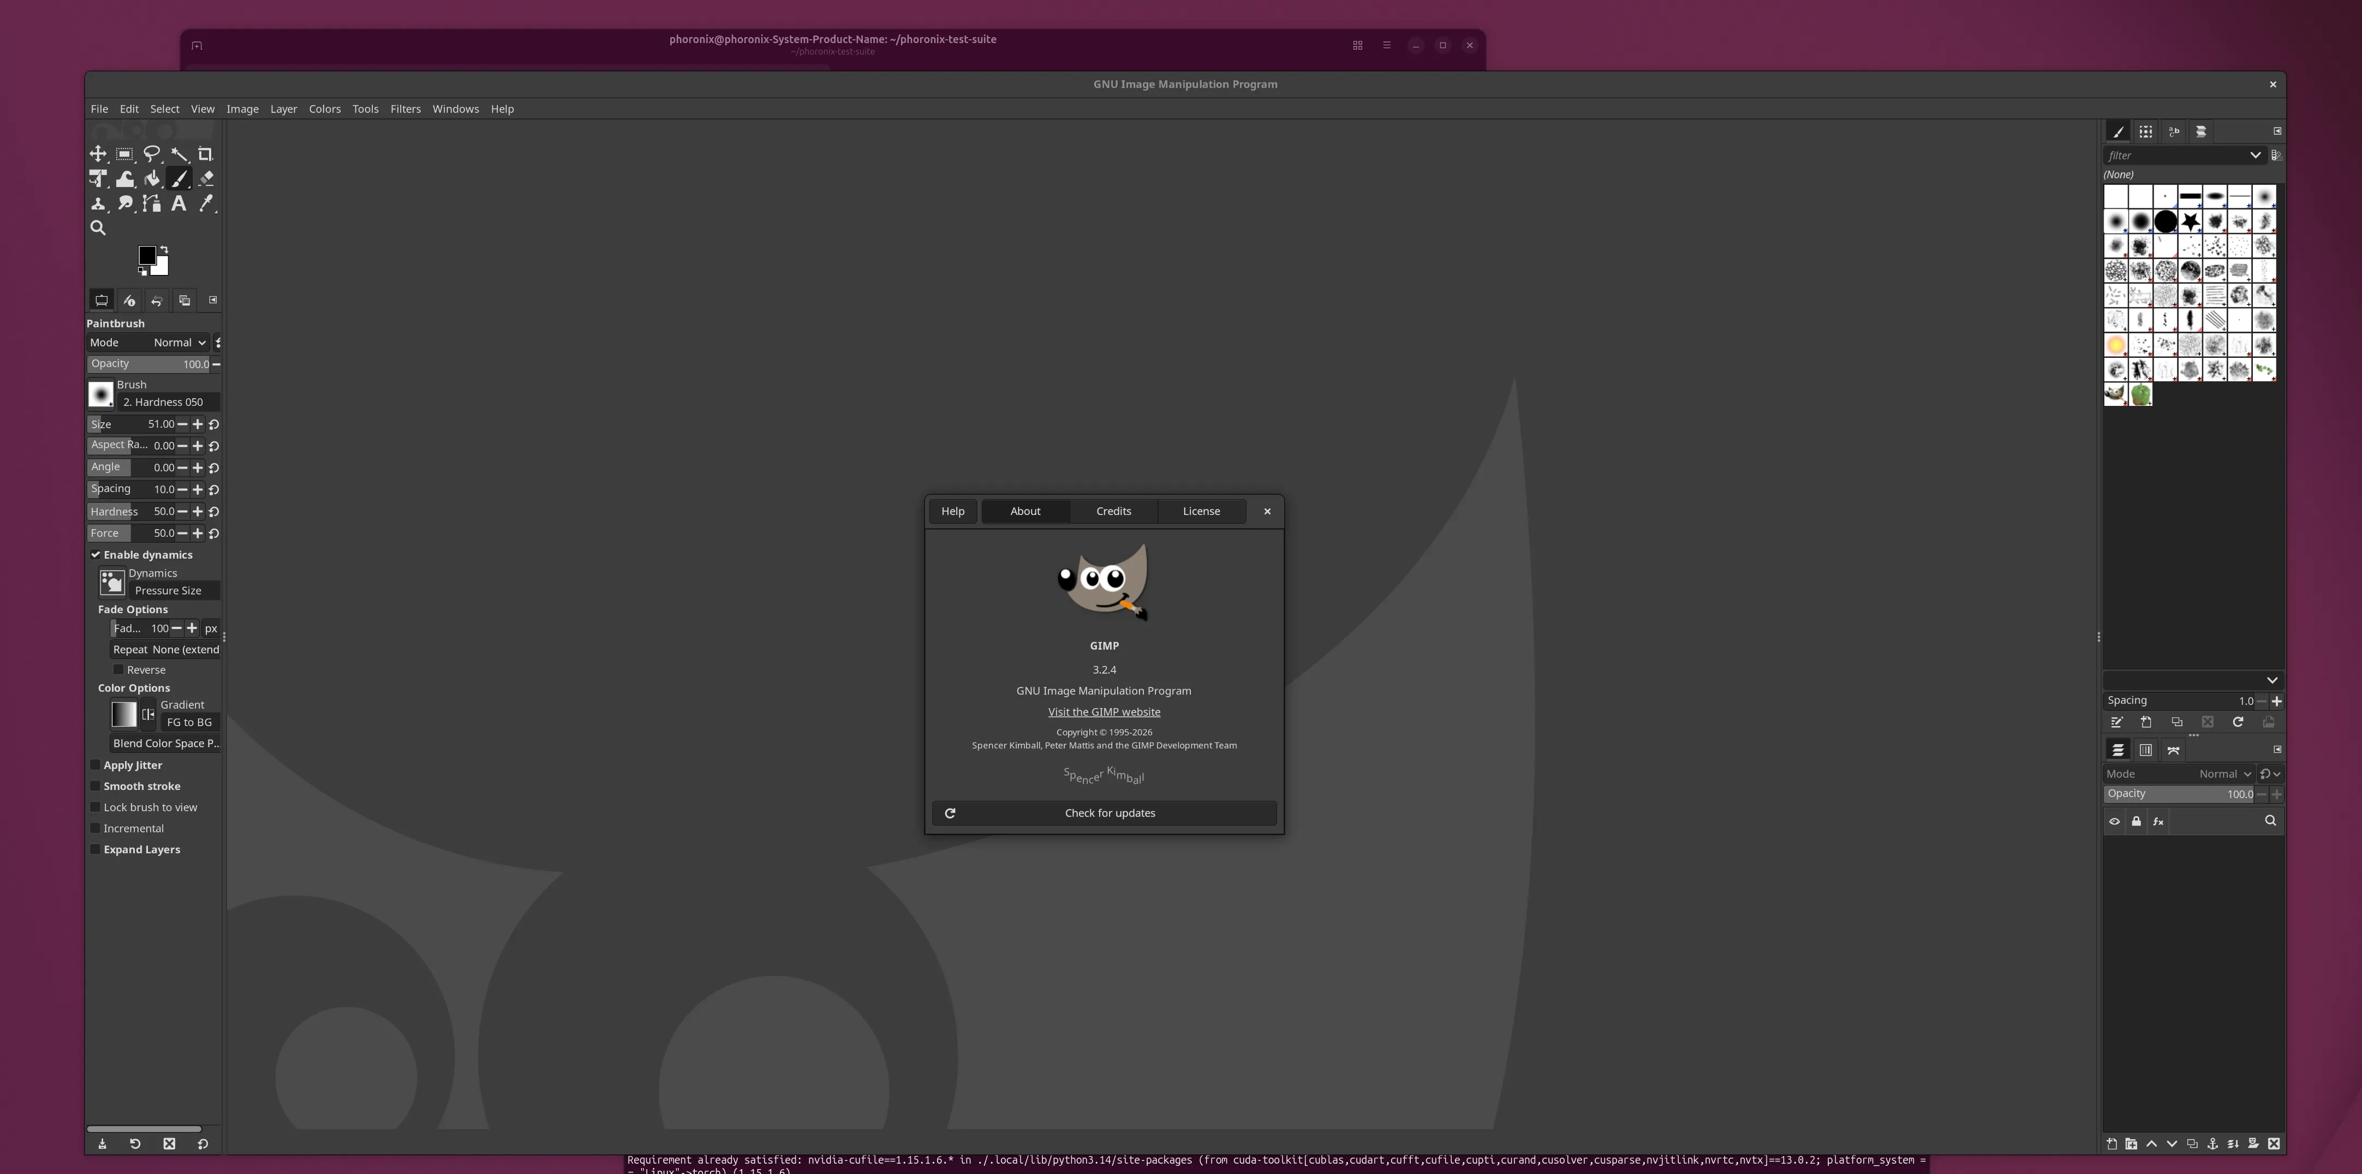Open the Paths tab in the layers dock
The width and height of the screenshot is (2362, 1174).
[2173, 750]
